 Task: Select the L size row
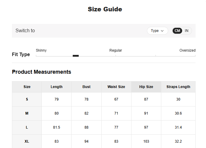(27, 127)
